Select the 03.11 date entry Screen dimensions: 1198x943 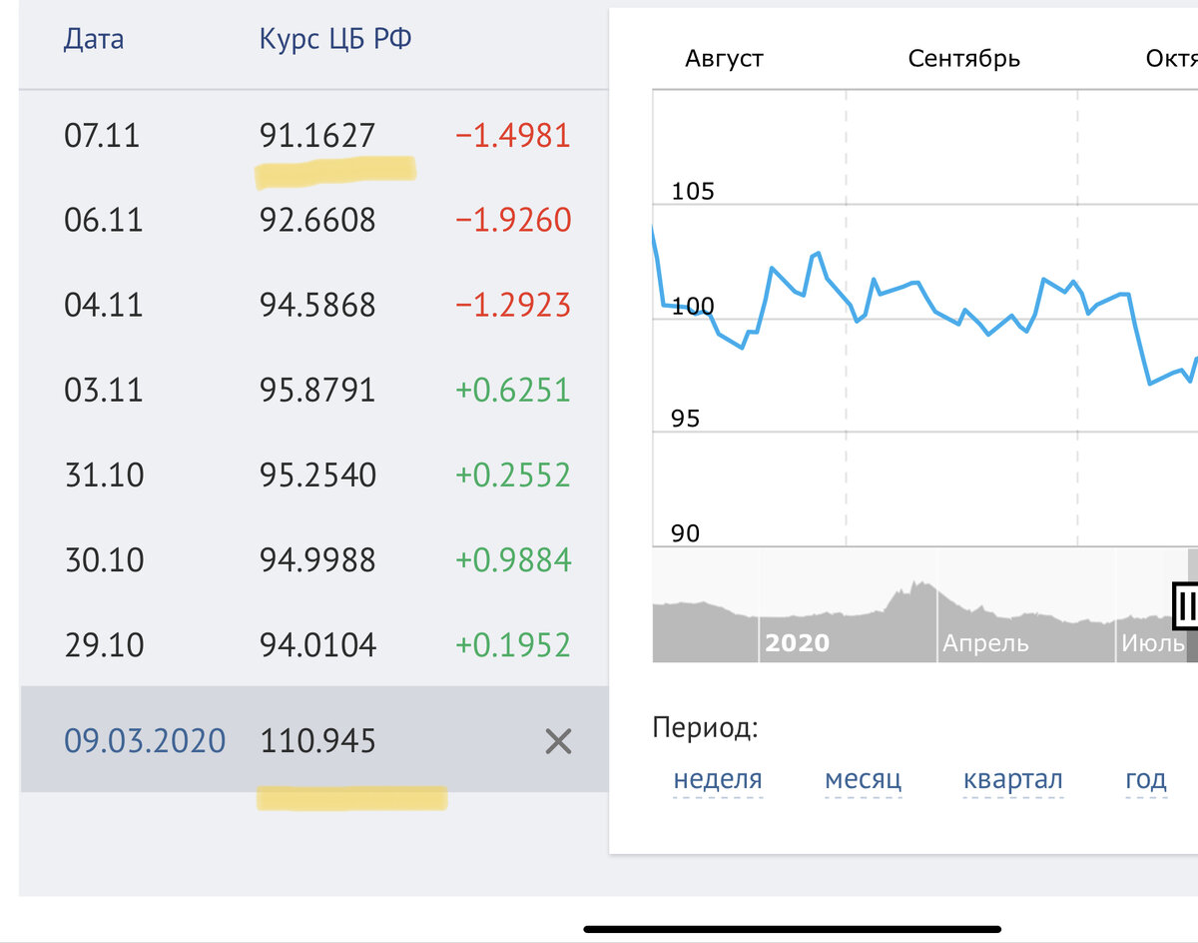pyautogui.click(x=104, y=390)
